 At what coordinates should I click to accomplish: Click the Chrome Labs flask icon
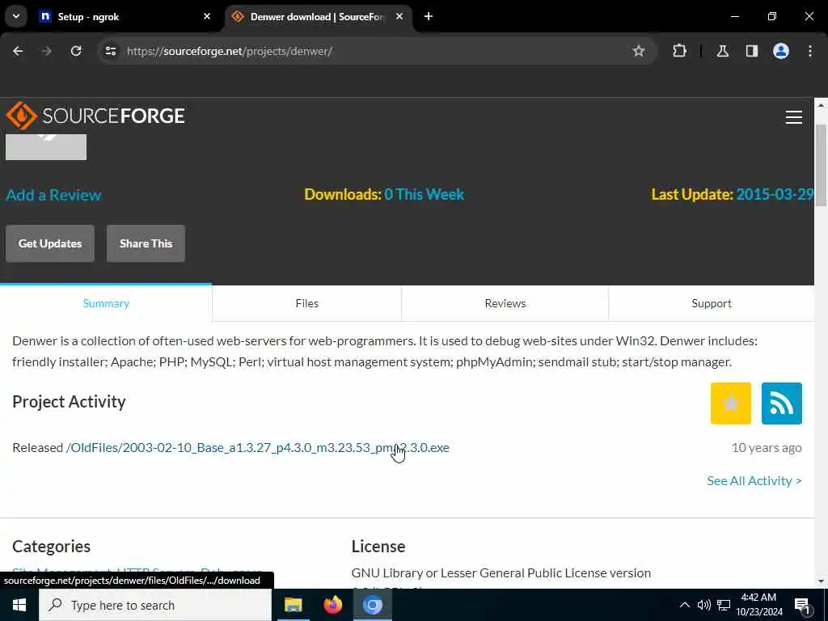pyautogui.click(x=723, y=51)
